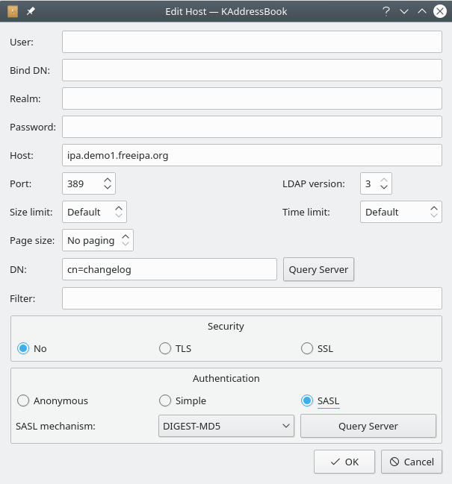Decrease the Port value with down arrow

tap(108, 186)
